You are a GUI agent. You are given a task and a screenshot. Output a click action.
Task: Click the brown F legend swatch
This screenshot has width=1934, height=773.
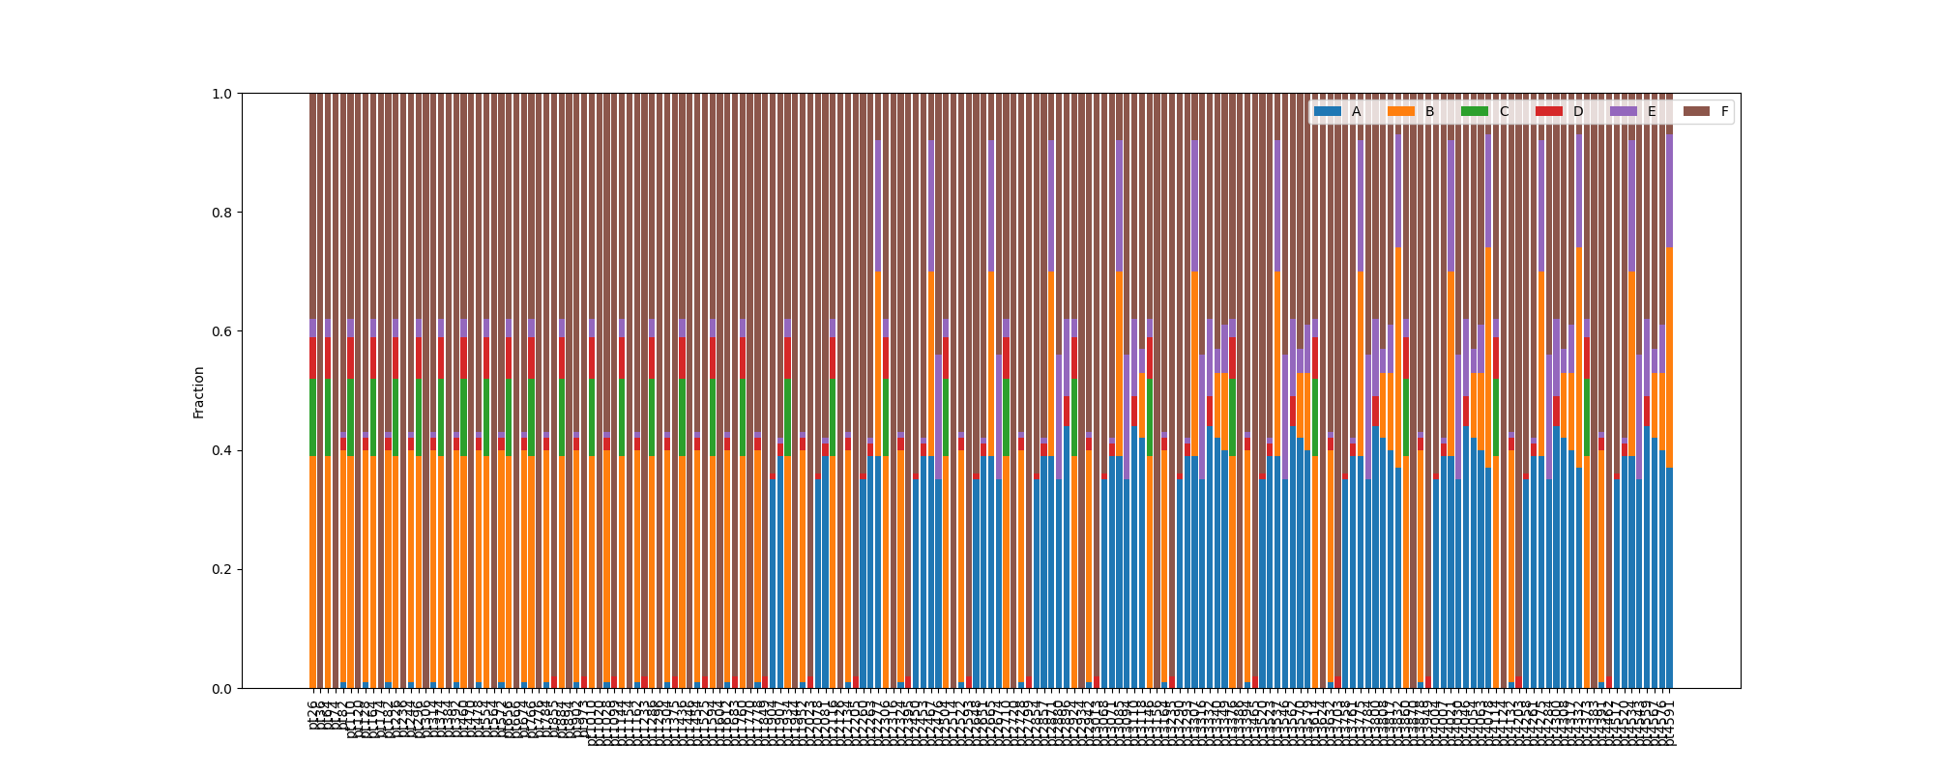pos(1697,112)
